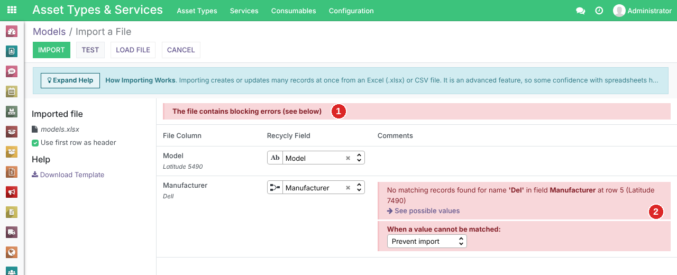
Task: Open the dashboard gauge app in sidebar
Action: [12, 31]
